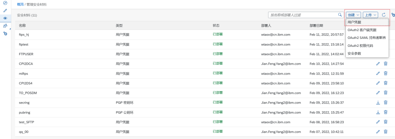Image resolution: width=395 pixels, height=139 pixels.
Task: Delete the CPI2DCA credential
Action: 385,64
